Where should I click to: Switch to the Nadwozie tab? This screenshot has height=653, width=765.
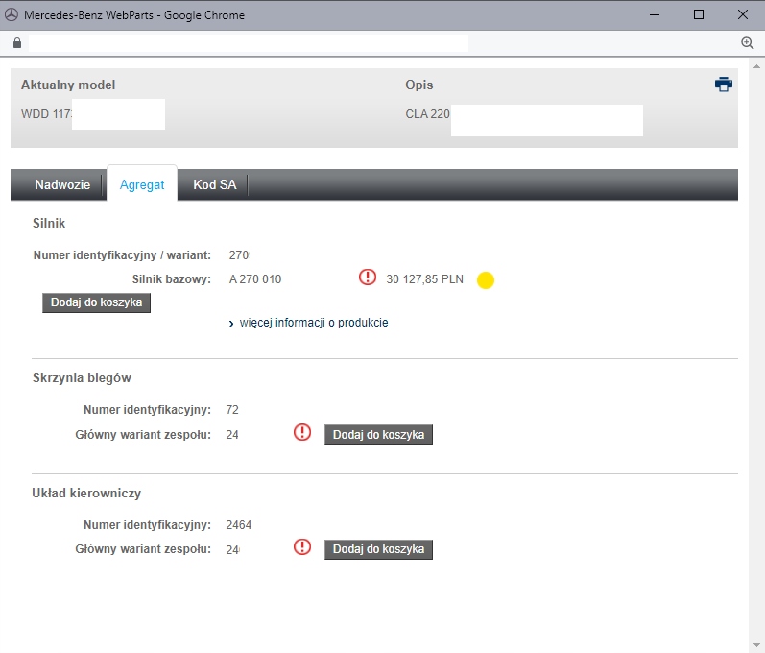click(62, 184)
